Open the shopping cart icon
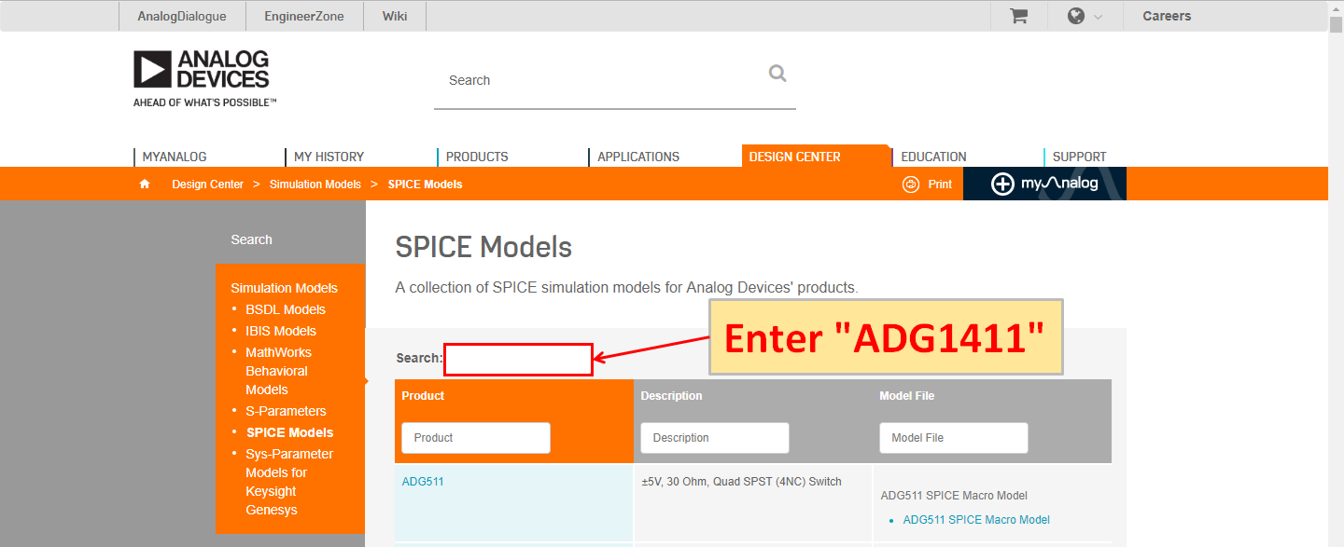1344x547 pixels. pyautogui.click(x=1017, y=16)
